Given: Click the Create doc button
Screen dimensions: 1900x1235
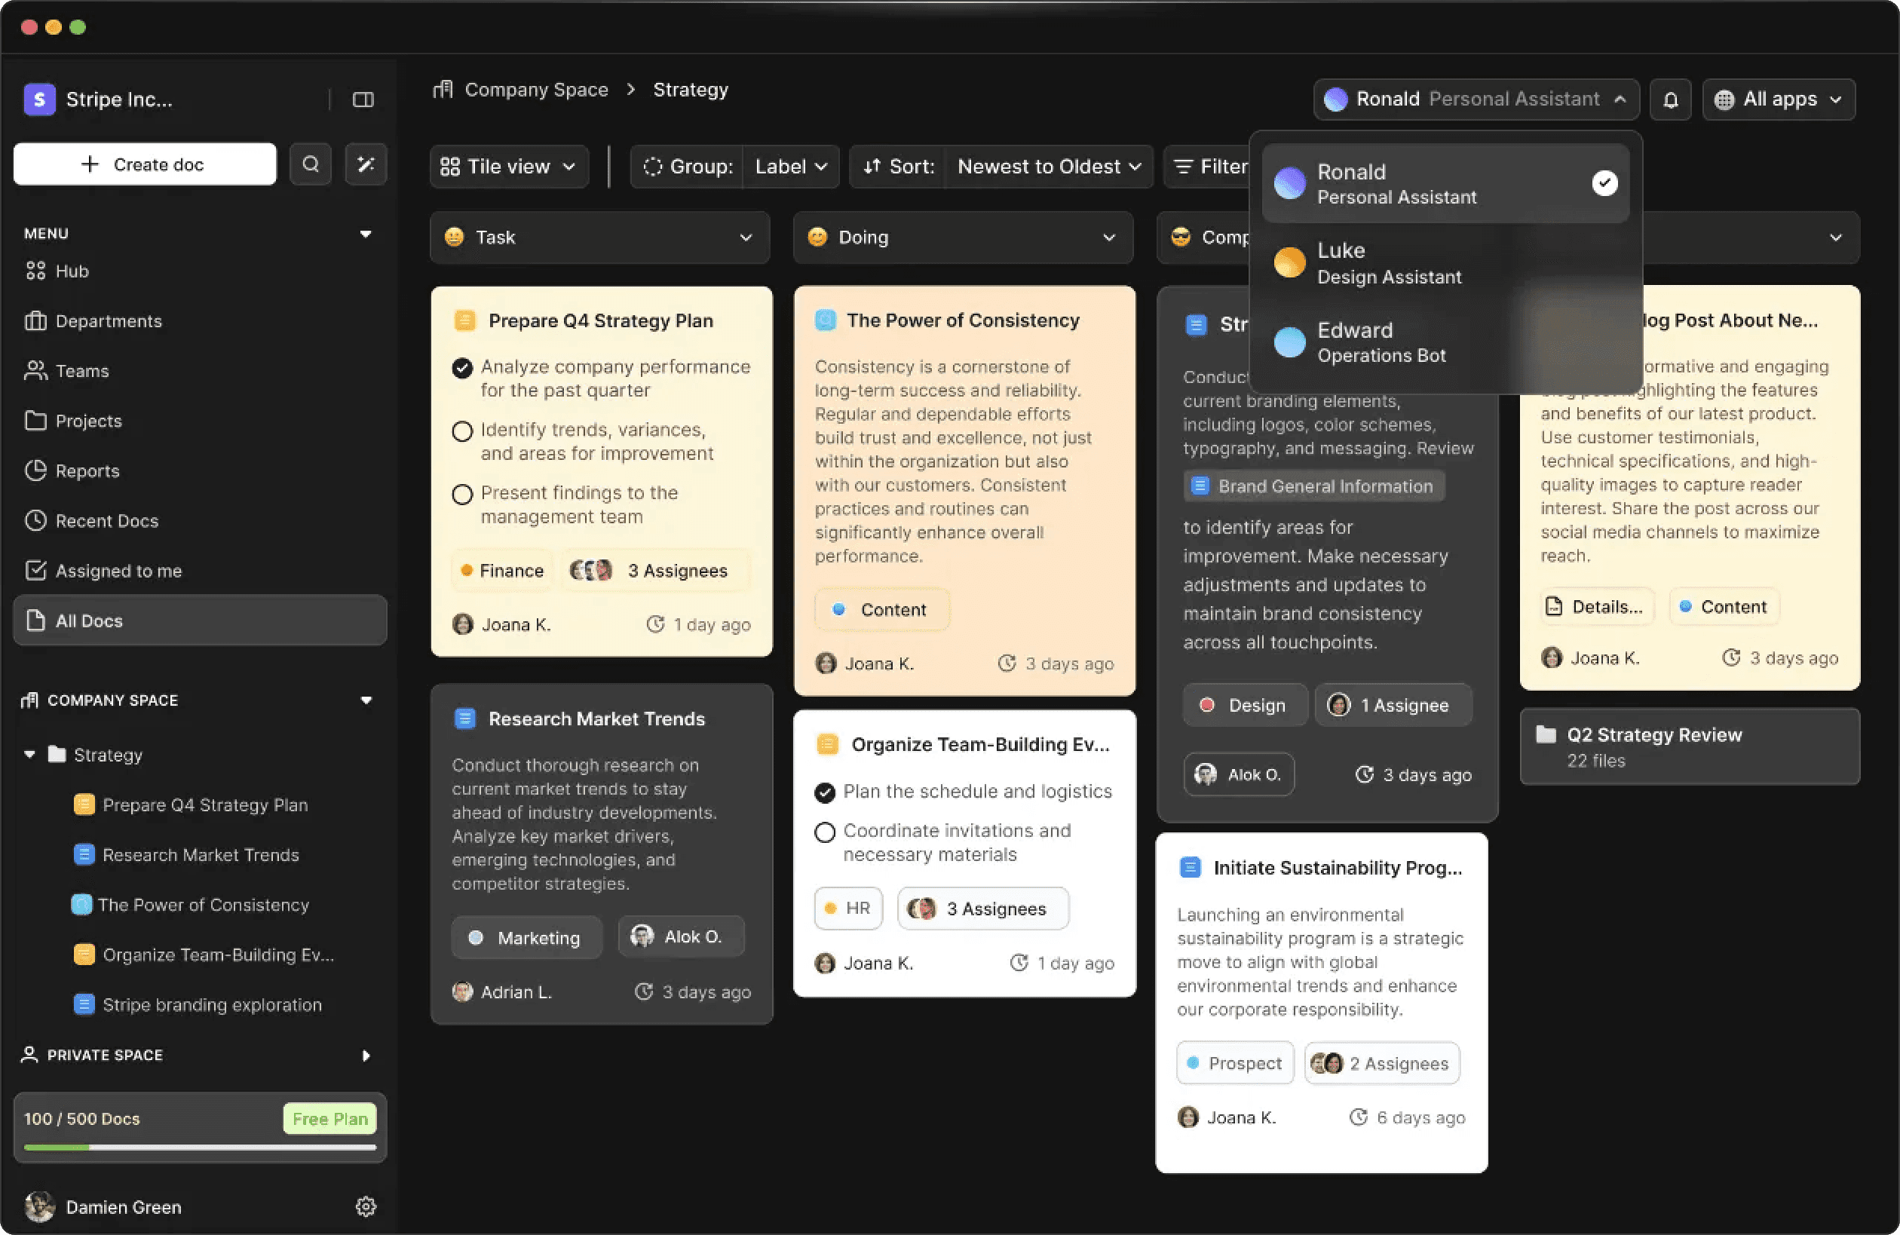Looking at the screenshot, I should point(145,164).
